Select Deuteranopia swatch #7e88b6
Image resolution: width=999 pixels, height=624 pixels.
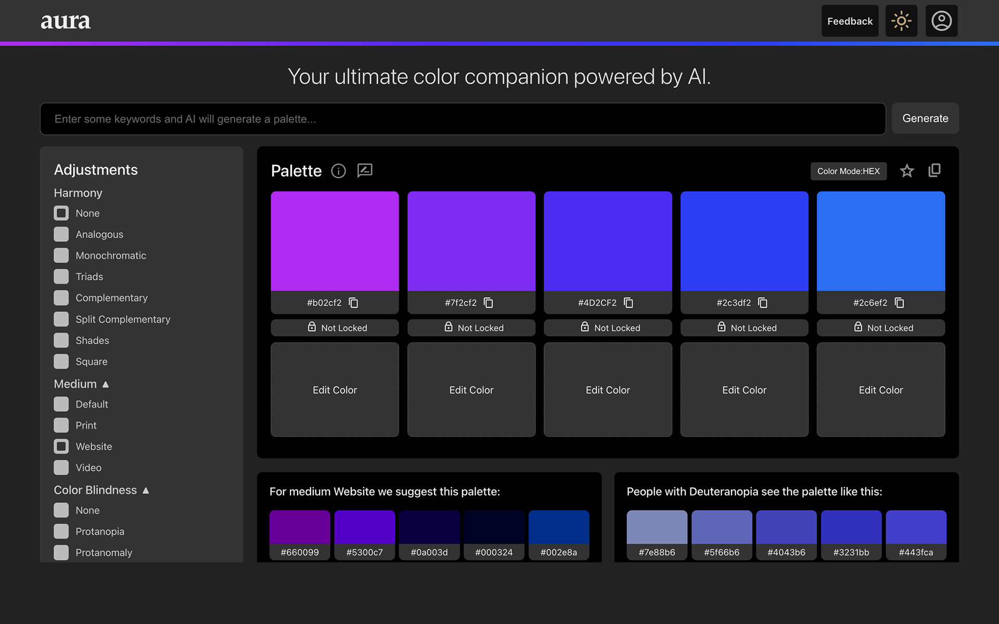pyautogui.click(x=657, y=527)
